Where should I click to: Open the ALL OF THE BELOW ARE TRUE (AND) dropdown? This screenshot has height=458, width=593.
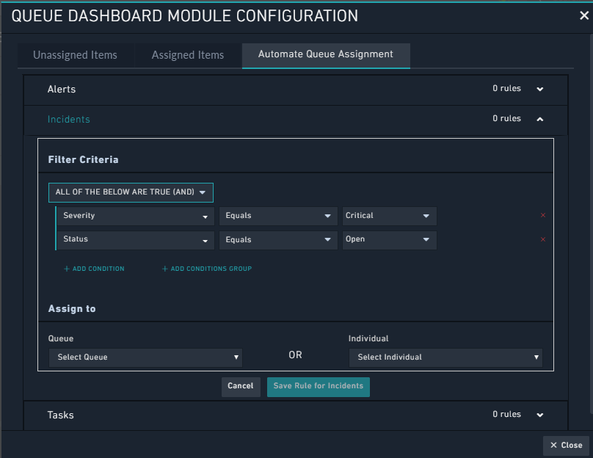(x=131, y=192)
